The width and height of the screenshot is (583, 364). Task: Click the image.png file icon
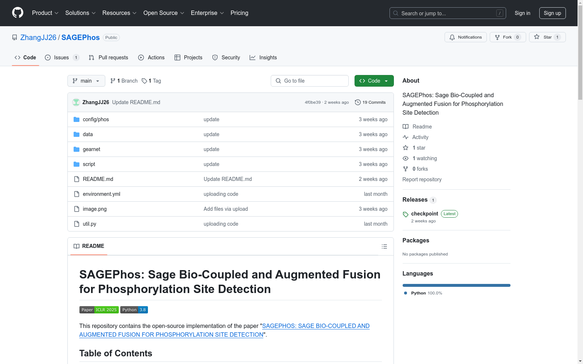(77, 209)
